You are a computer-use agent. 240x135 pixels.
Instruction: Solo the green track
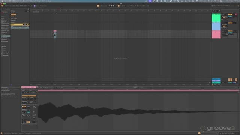click(x=234, y=15)
